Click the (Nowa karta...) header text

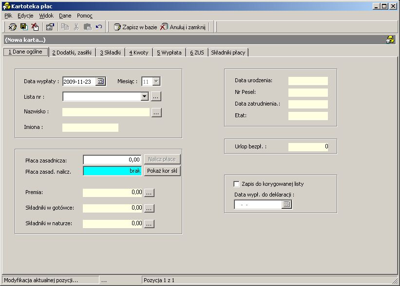click(25, 40)
